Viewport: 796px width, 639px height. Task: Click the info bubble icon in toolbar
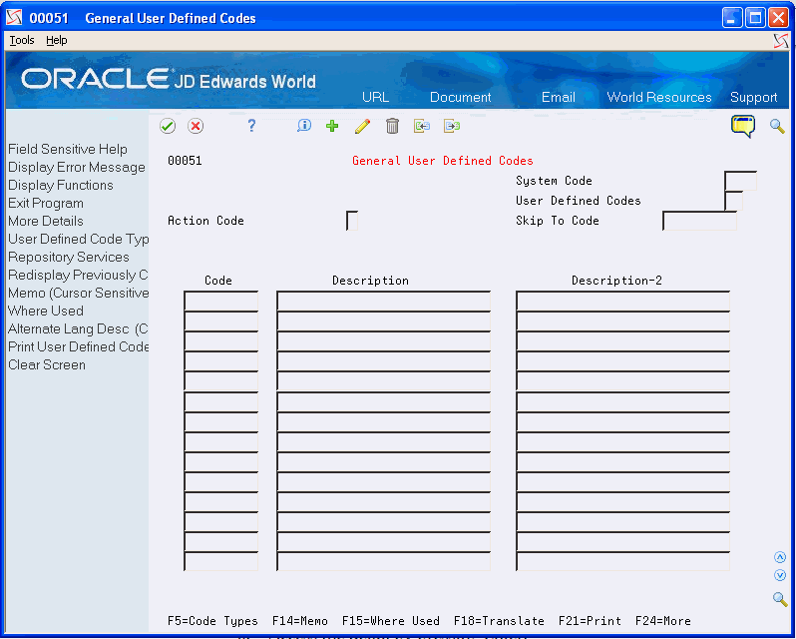pos(304,126)
